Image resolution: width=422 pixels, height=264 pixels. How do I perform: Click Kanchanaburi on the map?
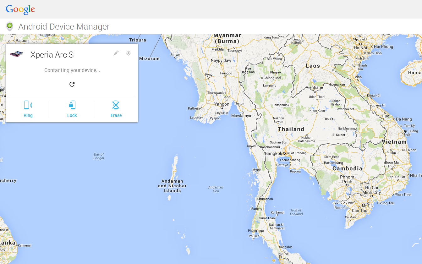(270, 147)
